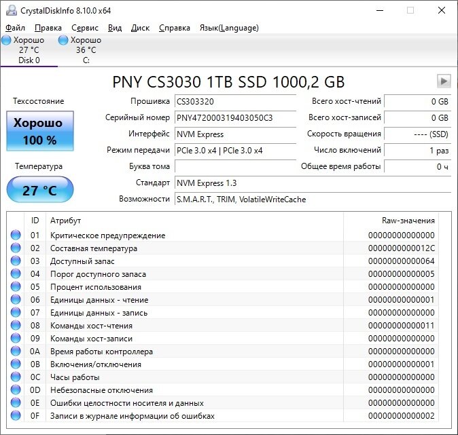
Task: Click the status circle of attribute 04
Action: 16,273
